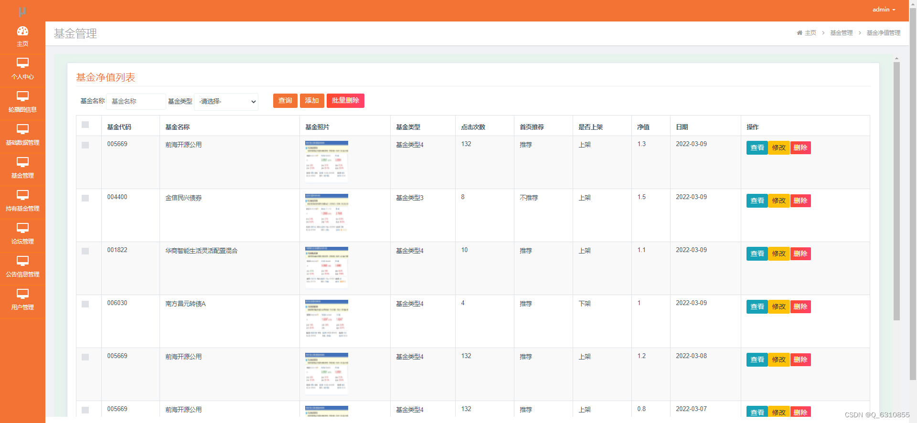Check the row for 005669 dated 2022-03-07
Screen dimensions: 917x423
point(85,410)
